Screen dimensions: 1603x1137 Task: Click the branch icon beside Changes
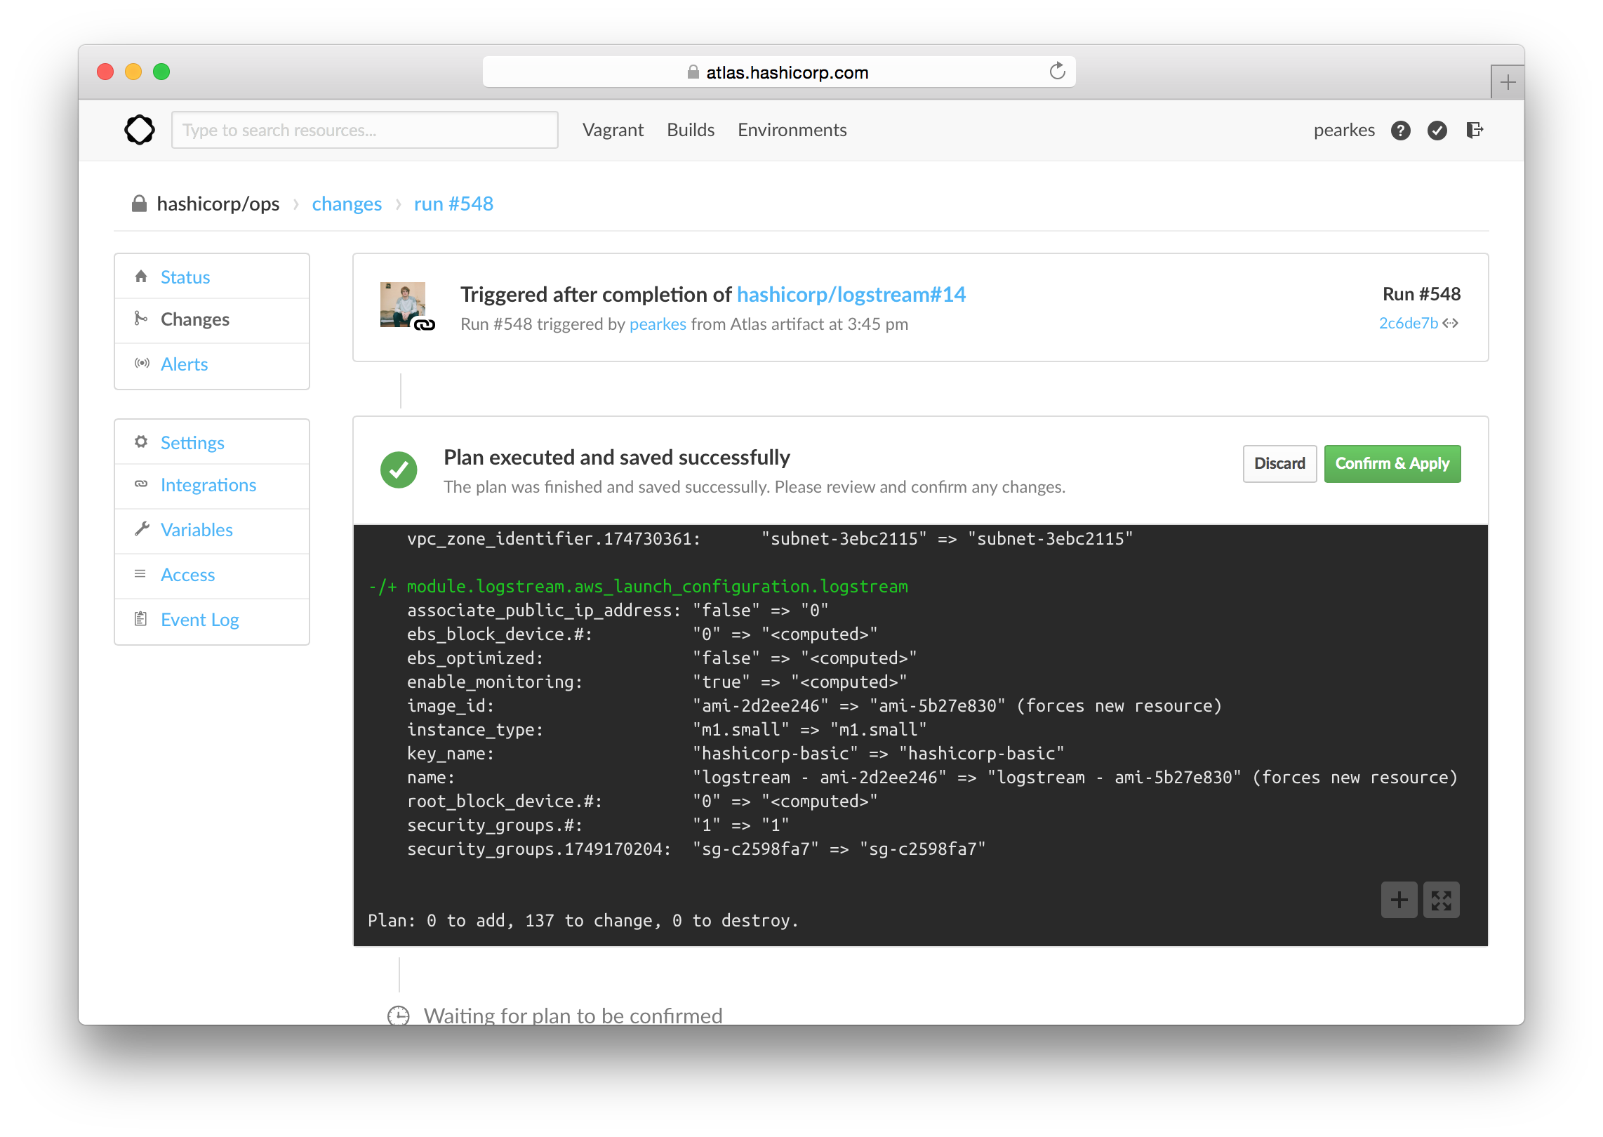pos(141,319)
